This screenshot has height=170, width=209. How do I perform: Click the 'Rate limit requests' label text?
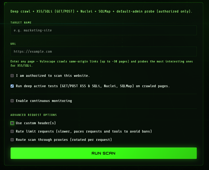pyautogui.click(x=84, y=131)
